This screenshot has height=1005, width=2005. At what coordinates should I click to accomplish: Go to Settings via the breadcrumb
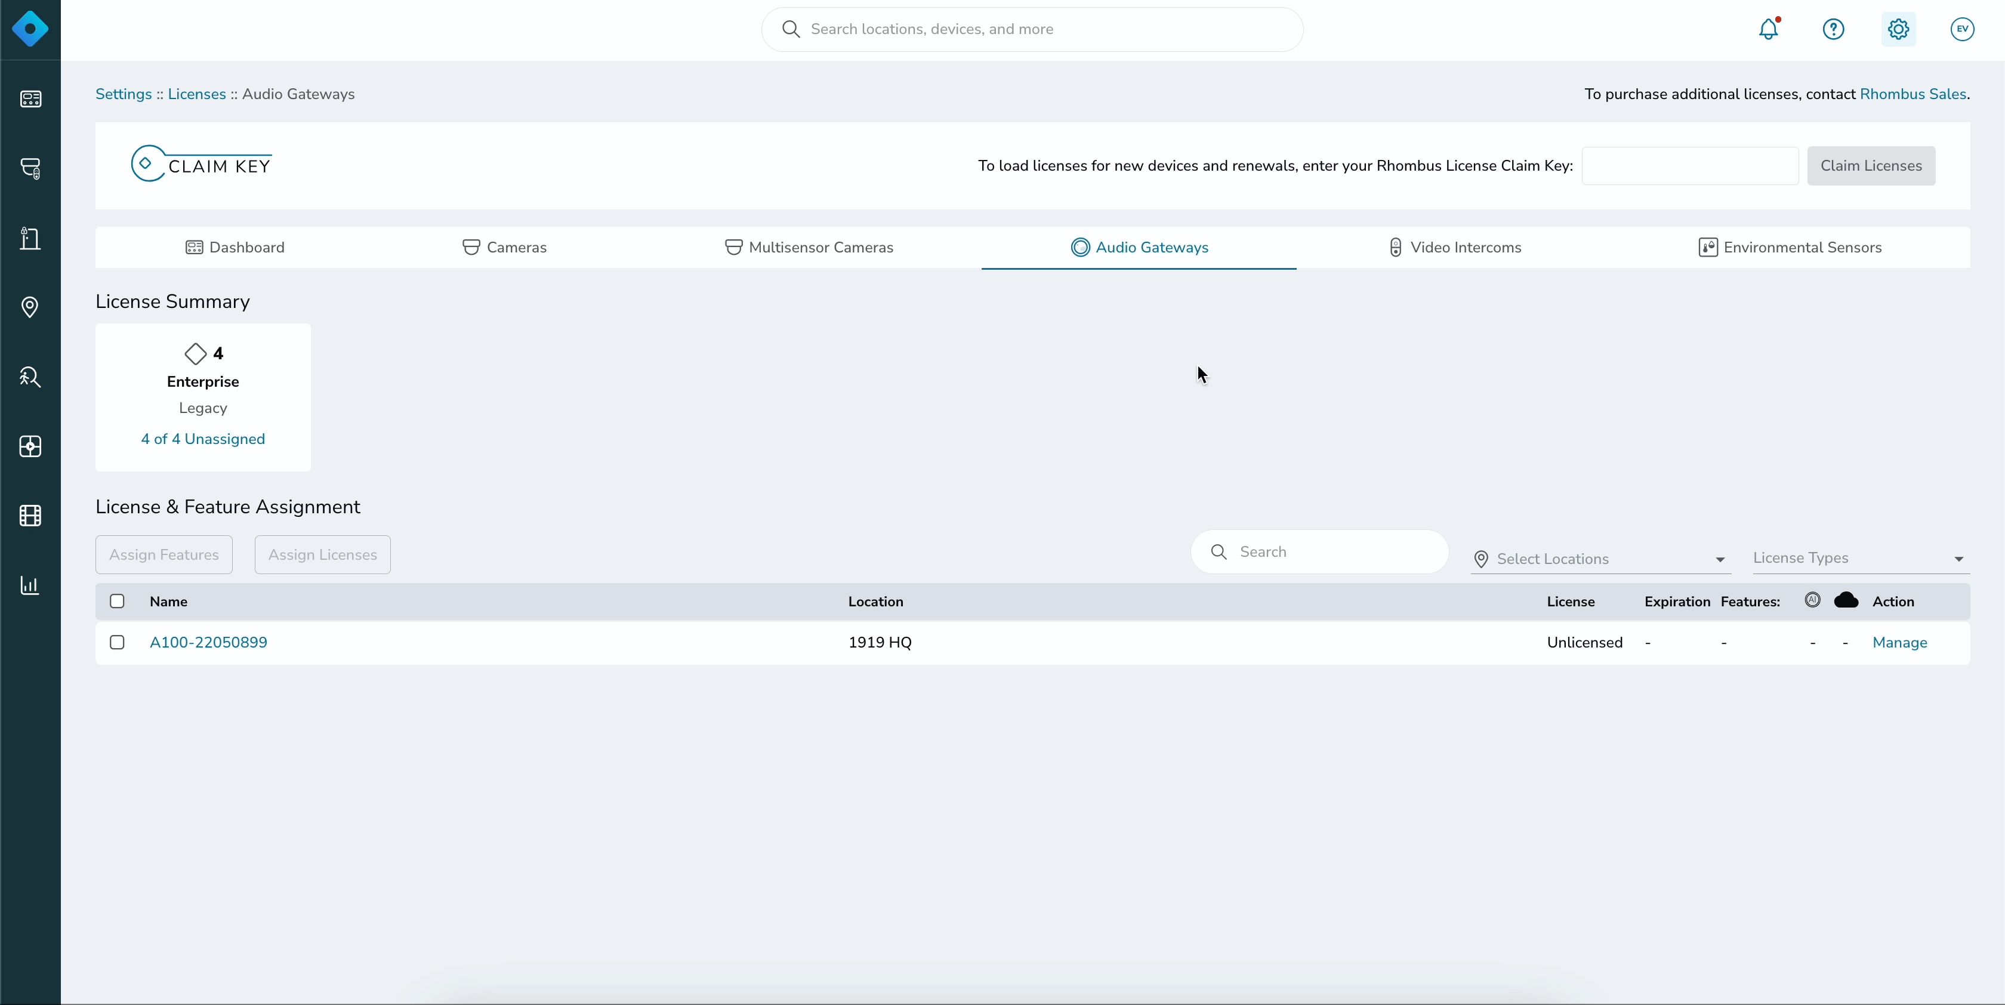click(124, 94)
